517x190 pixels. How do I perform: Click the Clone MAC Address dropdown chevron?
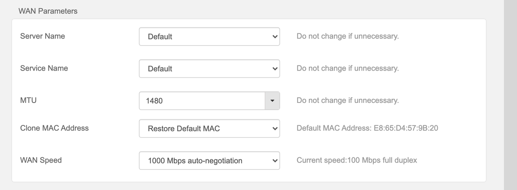[x=275, y=129]
